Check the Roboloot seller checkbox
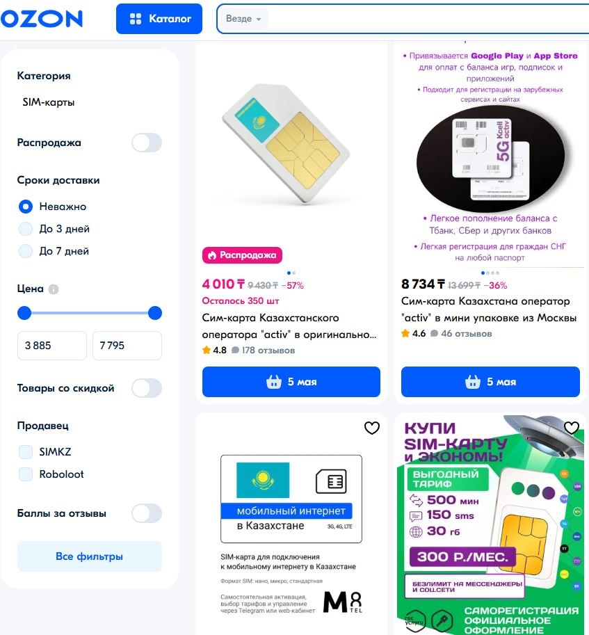 [26, 474]
